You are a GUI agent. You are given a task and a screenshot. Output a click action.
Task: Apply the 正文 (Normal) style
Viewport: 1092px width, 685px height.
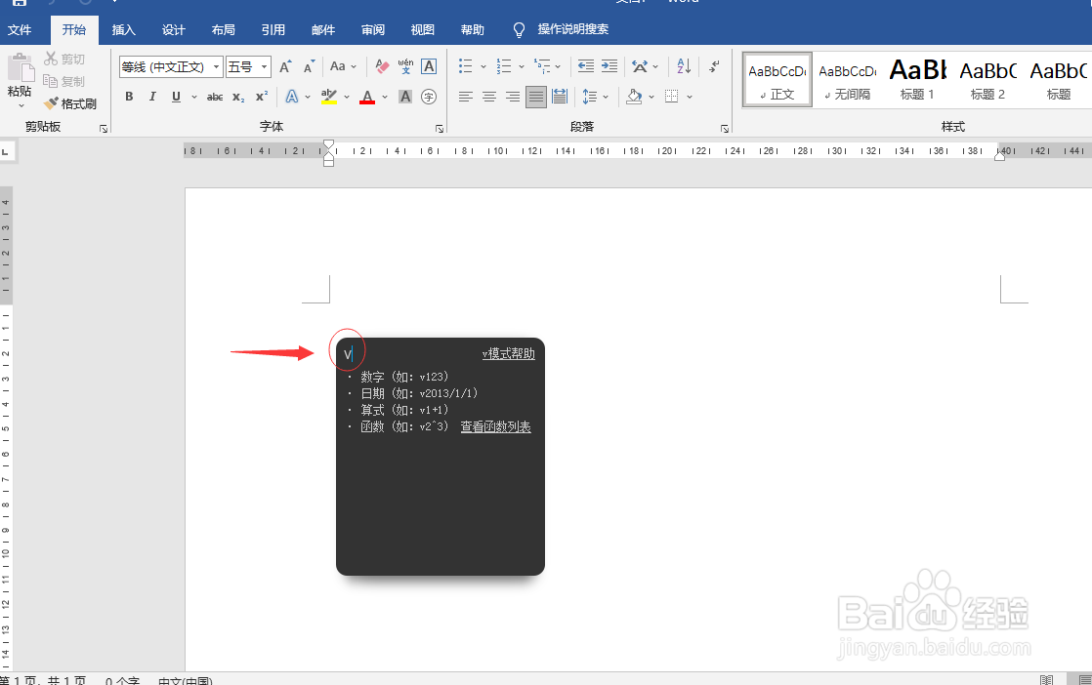pos(777,80)
